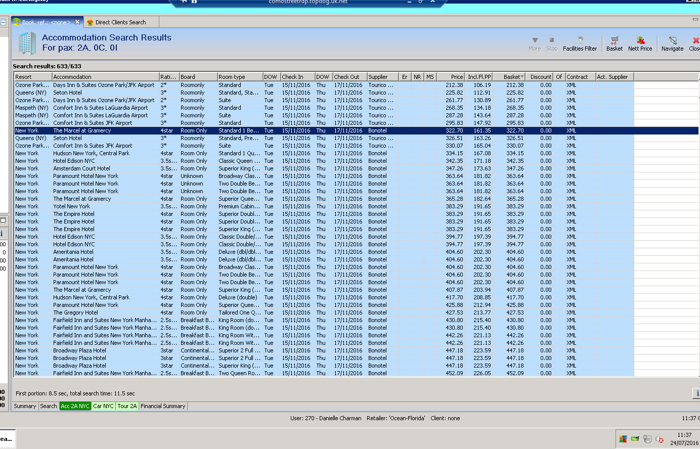The height and width of the screenshot is (449, 700).
Task: Toggle sort arrow on Basket column
Action: [x=522, y=77]
